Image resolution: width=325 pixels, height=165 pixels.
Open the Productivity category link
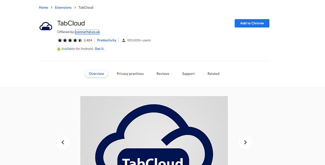tap(106, 40)
